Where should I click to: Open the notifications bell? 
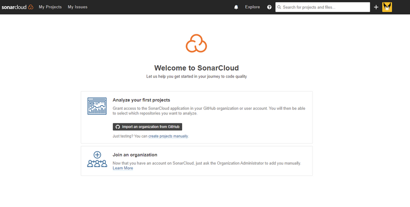coord(236,7)
